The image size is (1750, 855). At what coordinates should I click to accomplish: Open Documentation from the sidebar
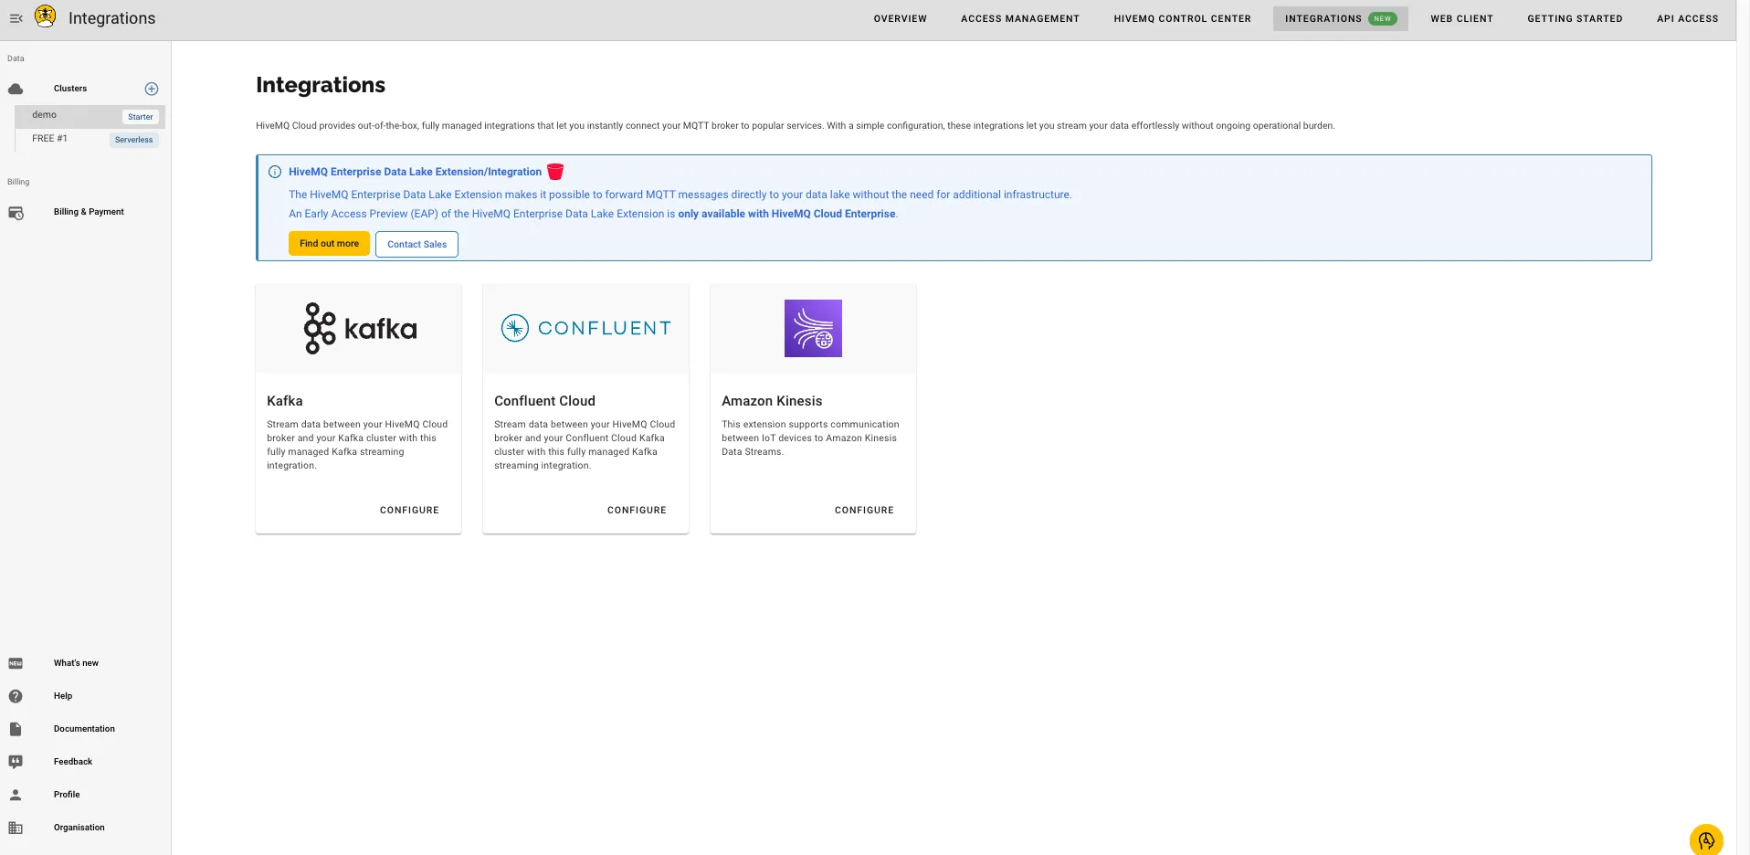(84, 729)
